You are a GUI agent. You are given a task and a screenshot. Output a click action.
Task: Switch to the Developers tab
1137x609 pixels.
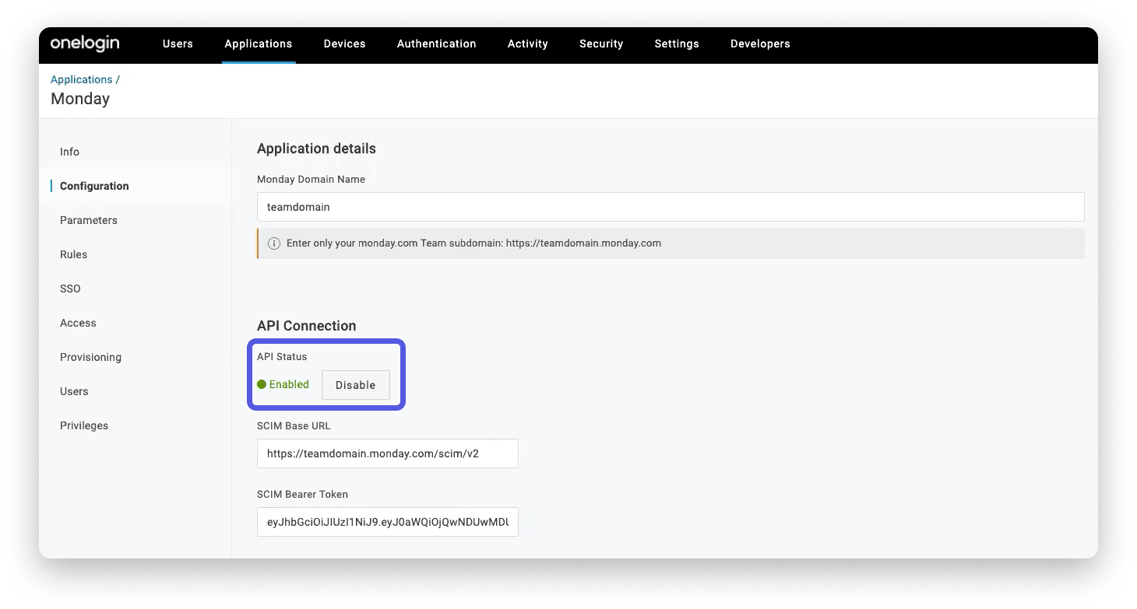click(760, 44)
